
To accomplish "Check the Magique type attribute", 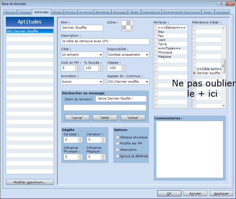I will click(x=156, y=56).
